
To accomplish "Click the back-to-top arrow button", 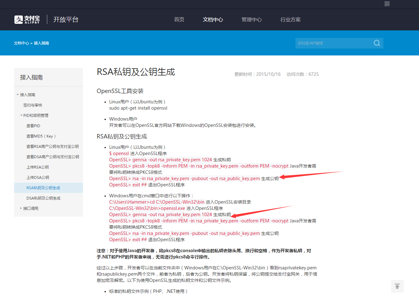I will coord(397,286).
